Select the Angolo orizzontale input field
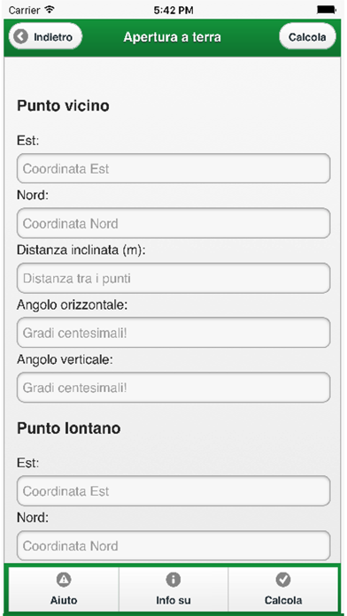This screenshot has width=347, height=616. pos(173,333)
